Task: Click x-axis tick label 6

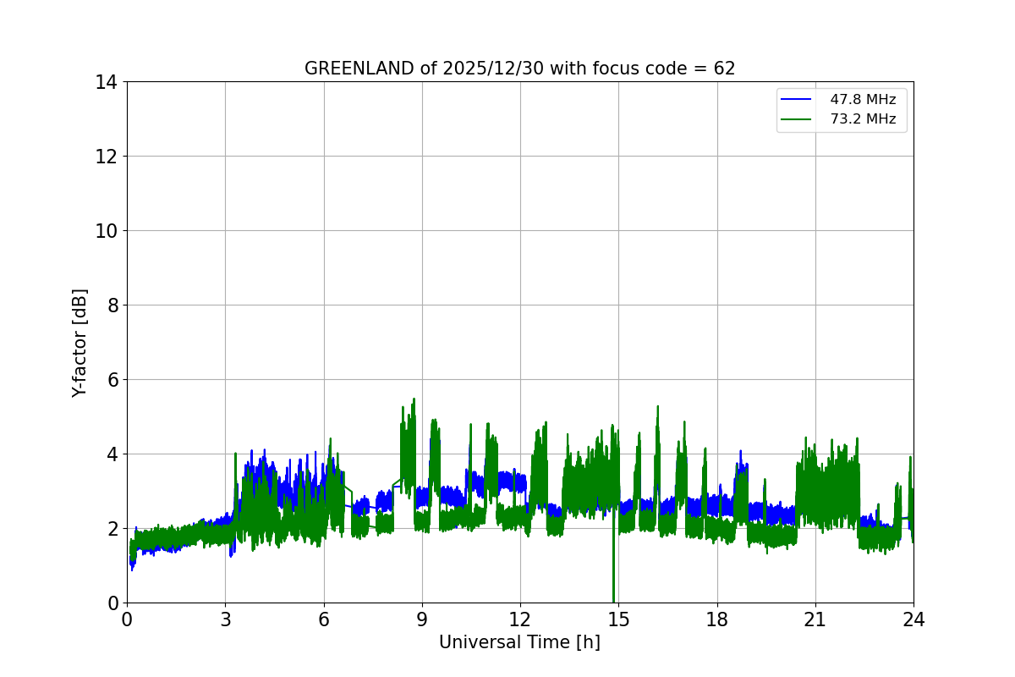Action: tap(324, 619)
